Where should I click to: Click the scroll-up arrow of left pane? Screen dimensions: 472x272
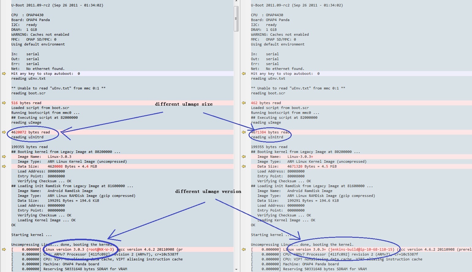pyautogui.click(x=236, y=2)
